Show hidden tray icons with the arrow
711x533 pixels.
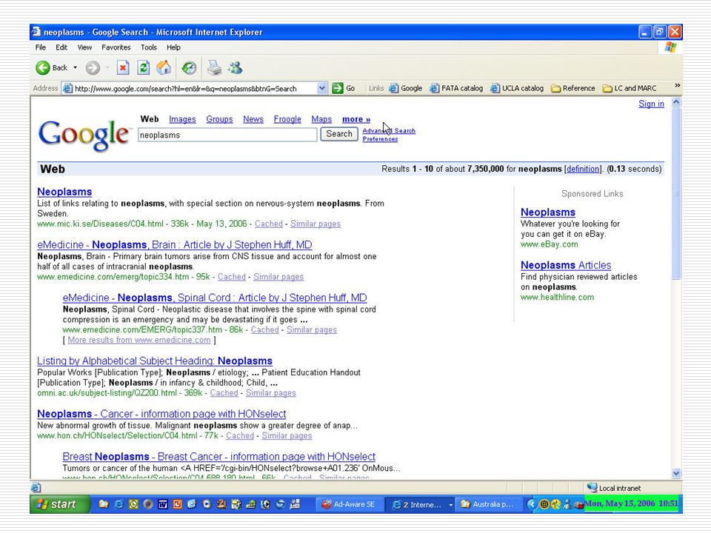tap(532, 504)
